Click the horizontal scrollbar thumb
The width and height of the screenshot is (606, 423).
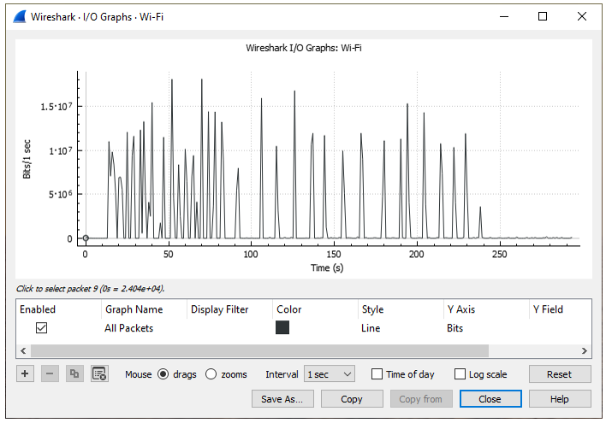pyautogui.click(x=259, y=351)
